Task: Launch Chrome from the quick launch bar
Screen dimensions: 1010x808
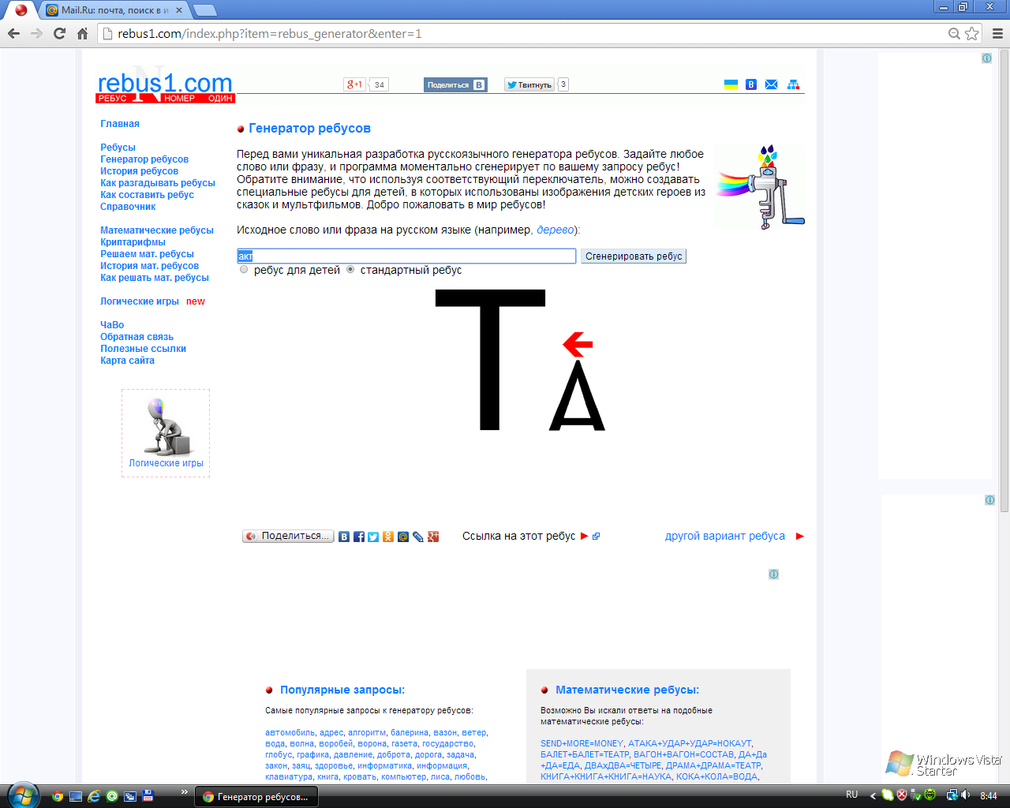Action: click(x=58, y=796)
